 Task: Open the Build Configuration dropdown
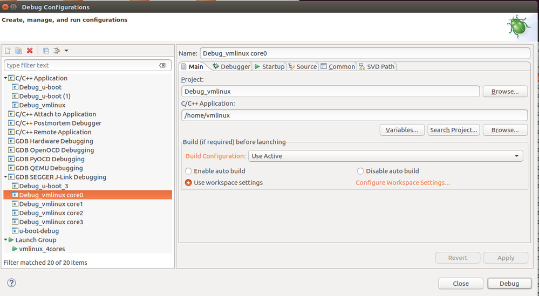coord(385,156)
